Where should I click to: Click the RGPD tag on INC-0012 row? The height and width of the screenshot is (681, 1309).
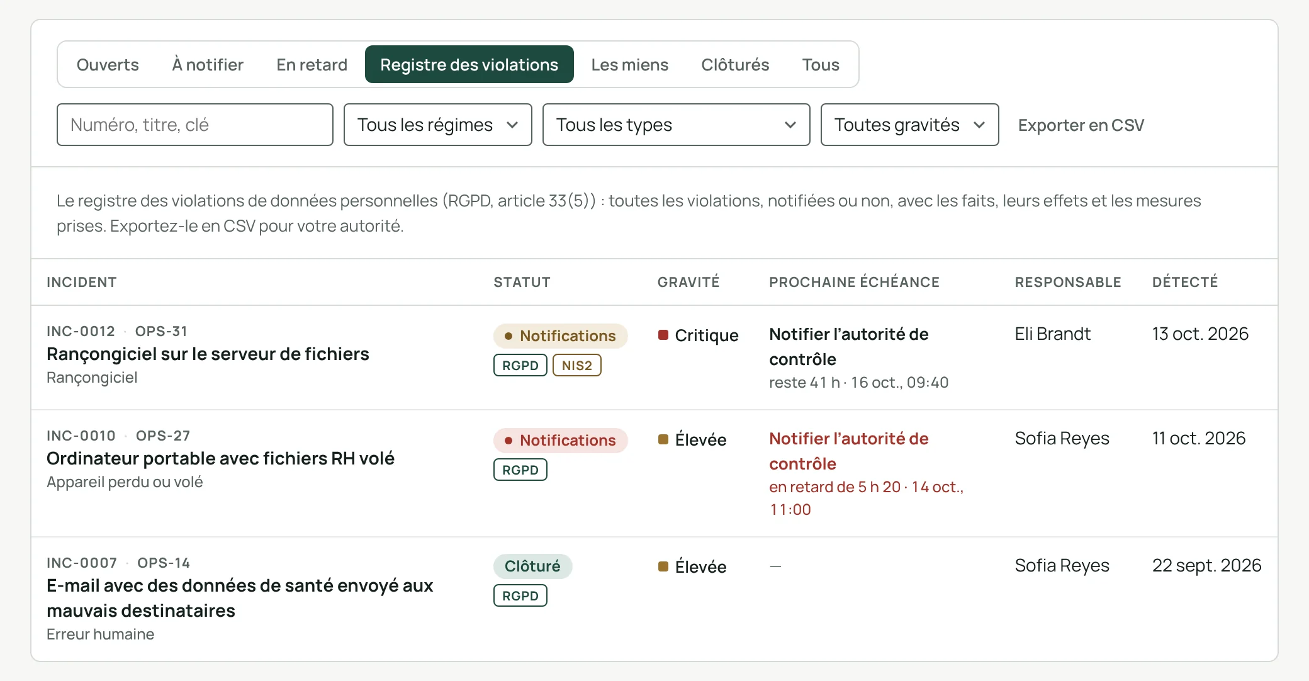click(520, 365)
